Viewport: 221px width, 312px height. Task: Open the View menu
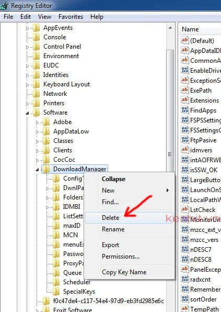click(45, 17)
